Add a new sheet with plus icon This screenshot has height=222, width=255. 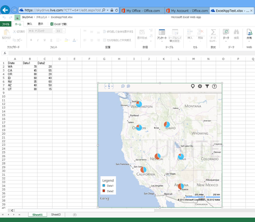click(x=75, y=215)
